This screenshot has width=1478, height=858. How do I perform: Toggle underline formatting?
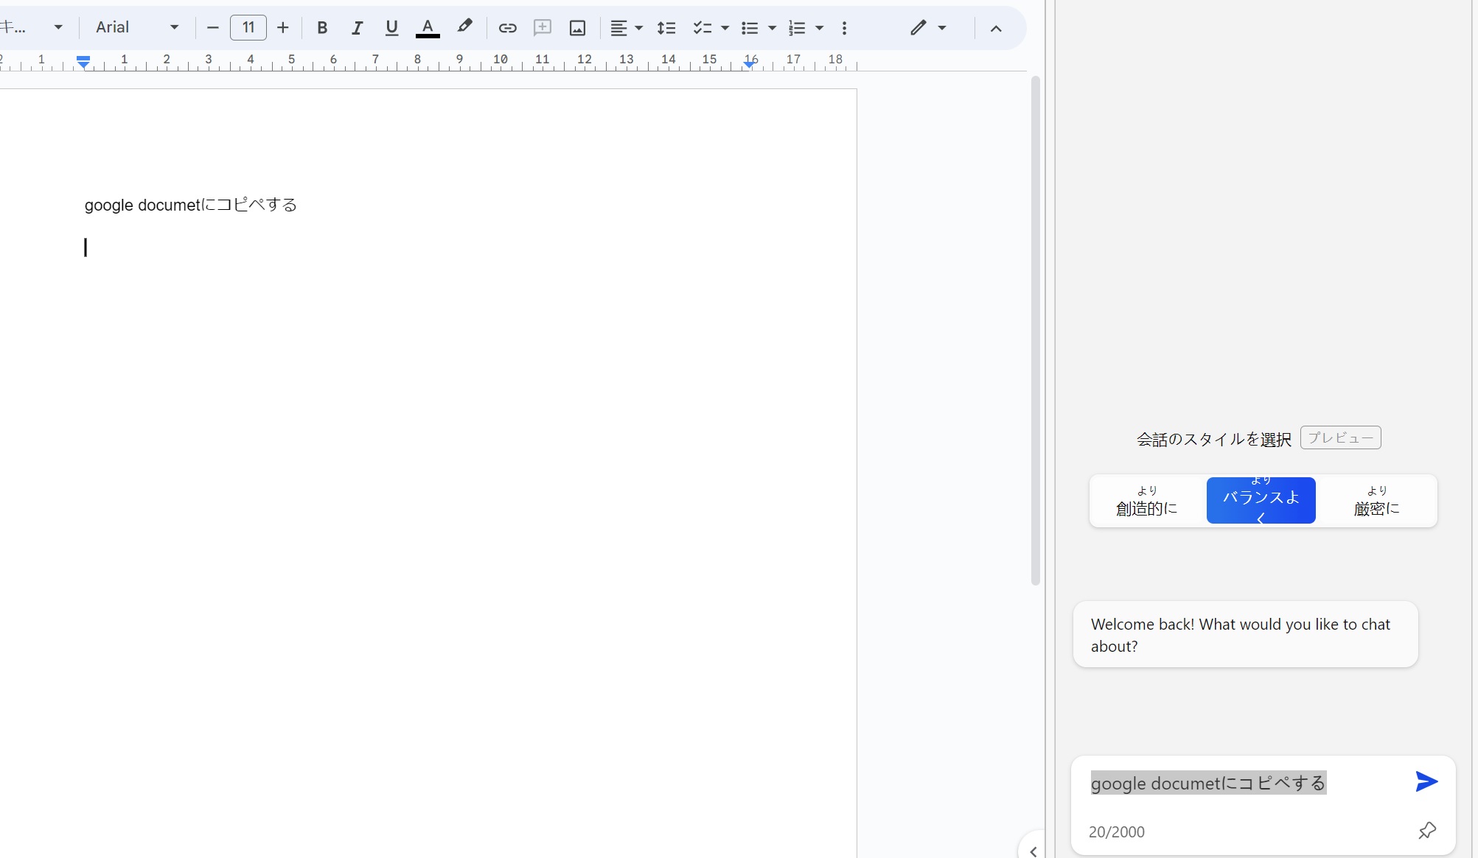(x=391, y=28)
